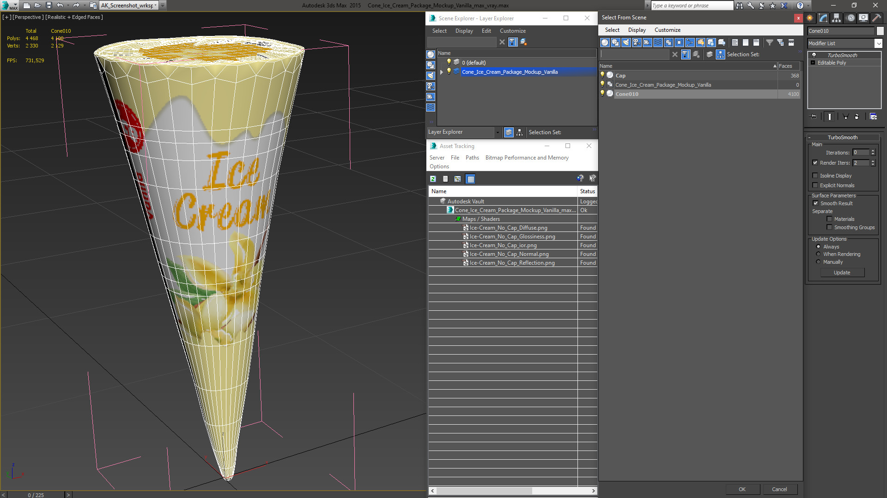The width and height of the screenshot is (887, 498).
Task: Open Display menu in Select From Scene
Action: pos(637,30)
